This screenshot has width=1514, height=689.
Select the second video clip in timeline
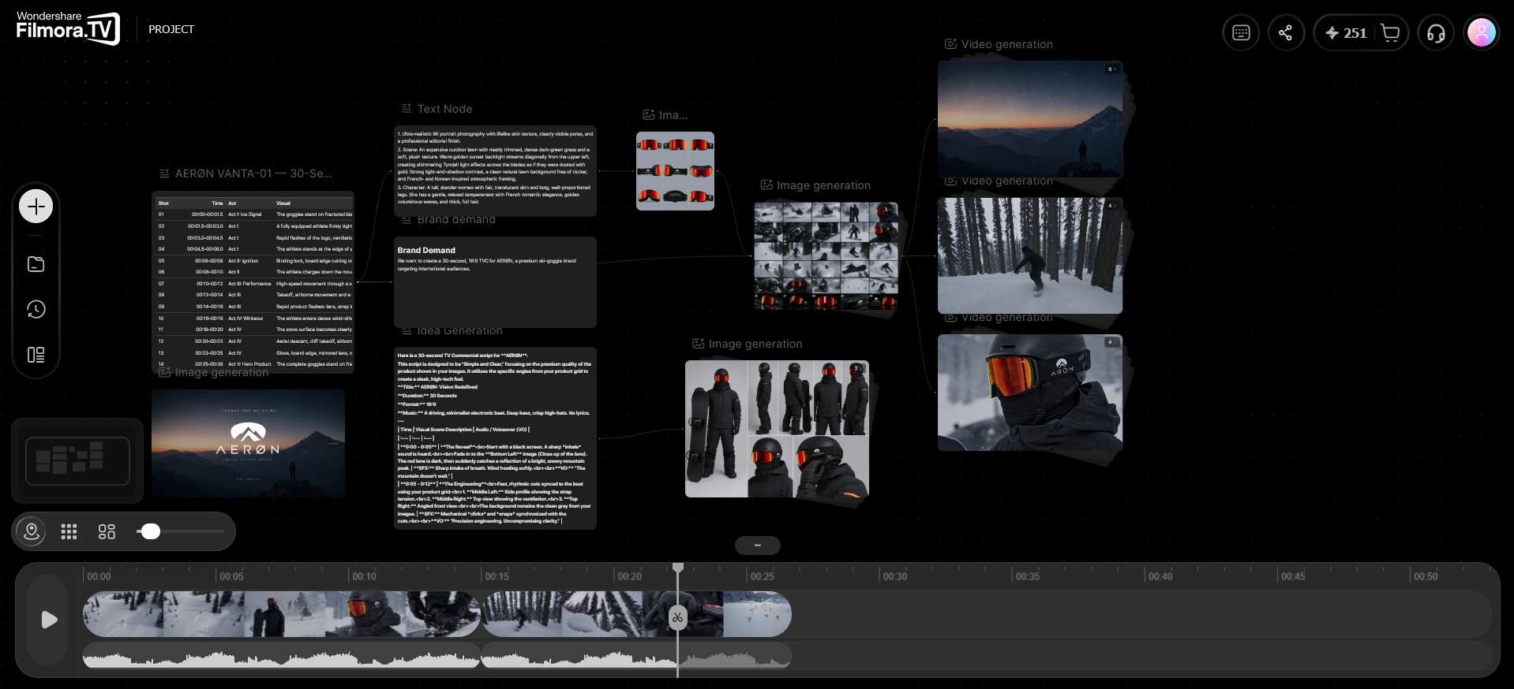click(636, 614)
